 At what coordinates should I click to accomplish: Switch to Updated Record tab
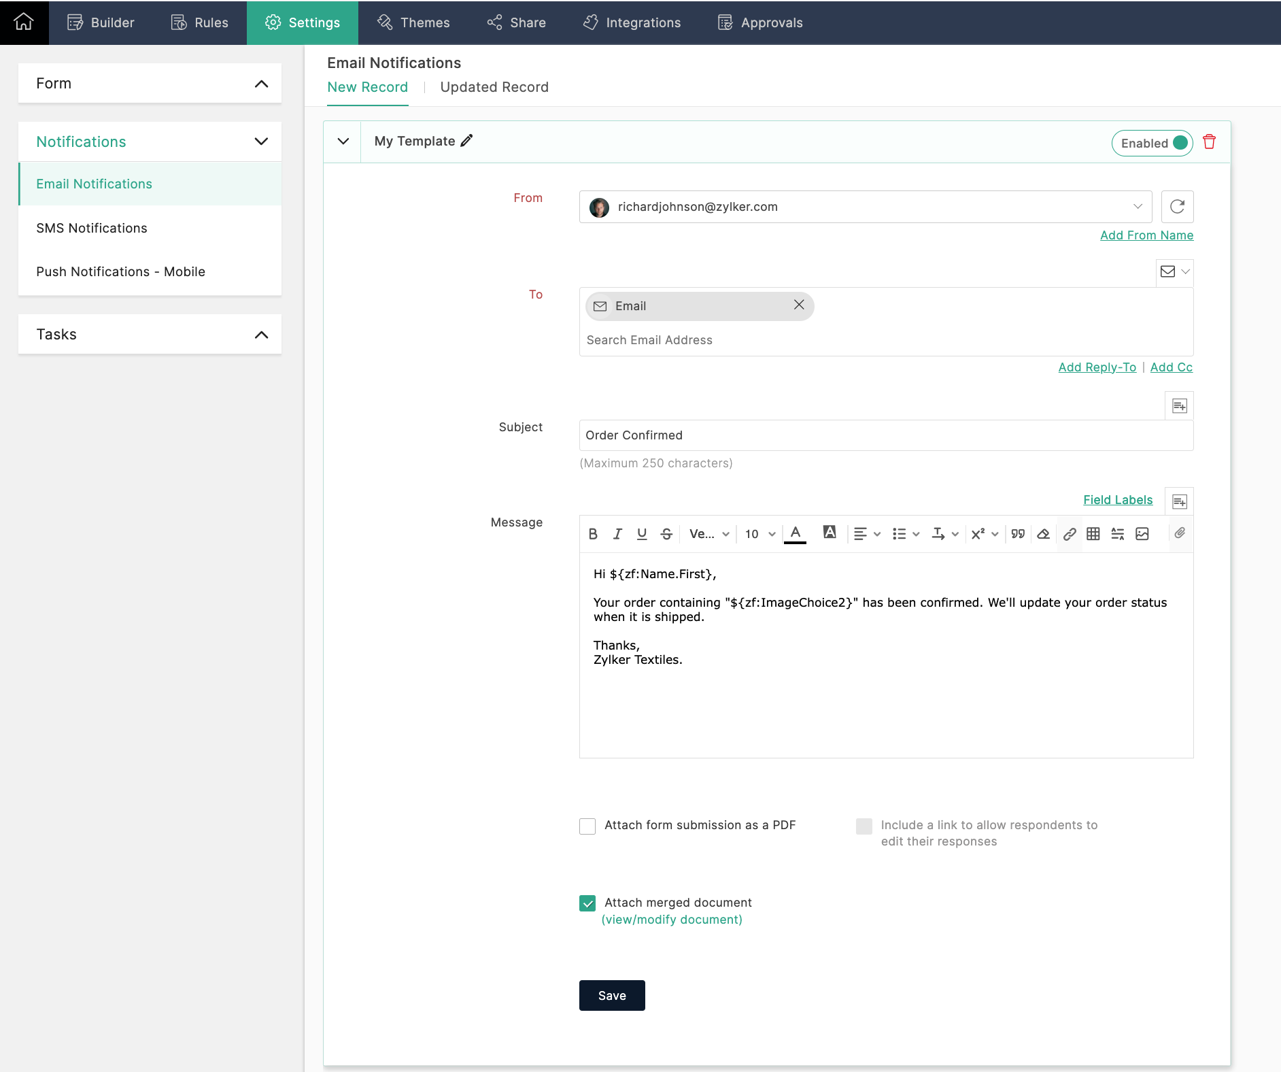[x=494, y=87]
